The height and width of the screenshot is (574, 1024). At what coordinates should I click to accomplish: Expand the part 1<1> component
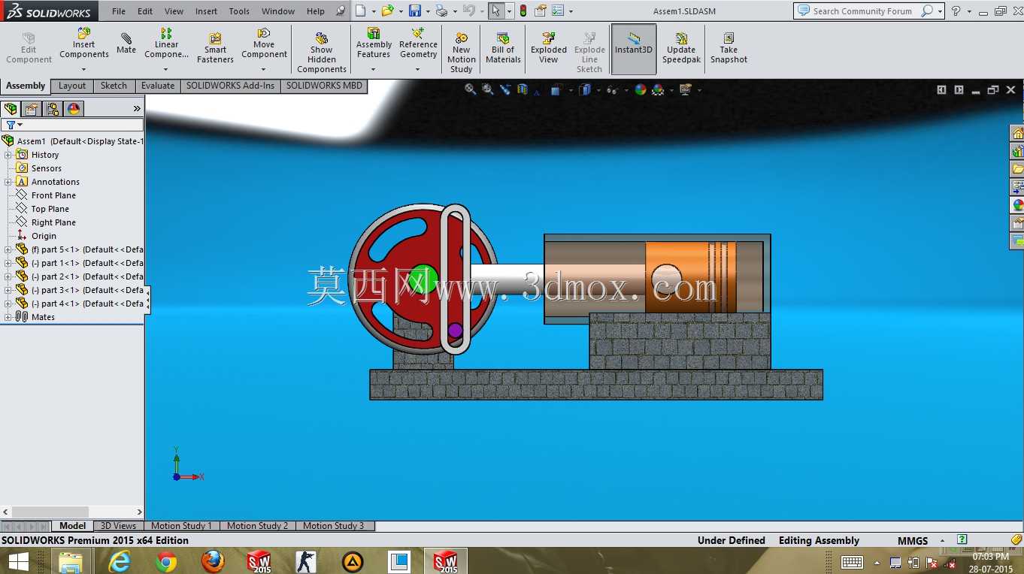point(8,263)
